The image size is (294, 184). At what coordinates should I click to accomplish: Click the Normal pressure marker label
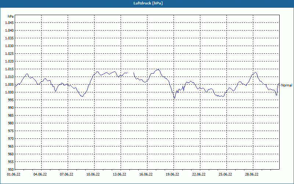[287, 85]
